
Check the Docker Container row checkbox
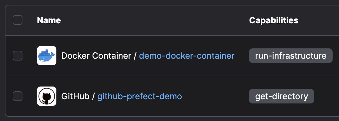click(18, 56)
